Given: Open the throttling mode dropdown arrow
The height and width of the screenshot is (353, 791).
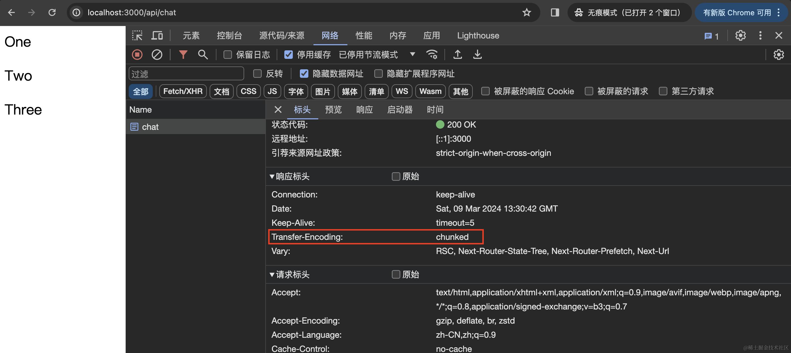Looking at the screenshot, I should point(412,54).
